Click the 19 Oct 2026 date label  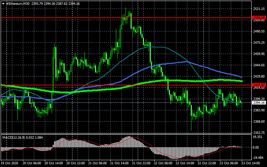[10, 163]
